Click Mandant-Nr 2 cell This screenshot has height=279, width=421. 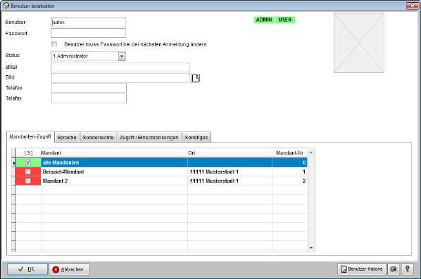click(x=289, y=181)
